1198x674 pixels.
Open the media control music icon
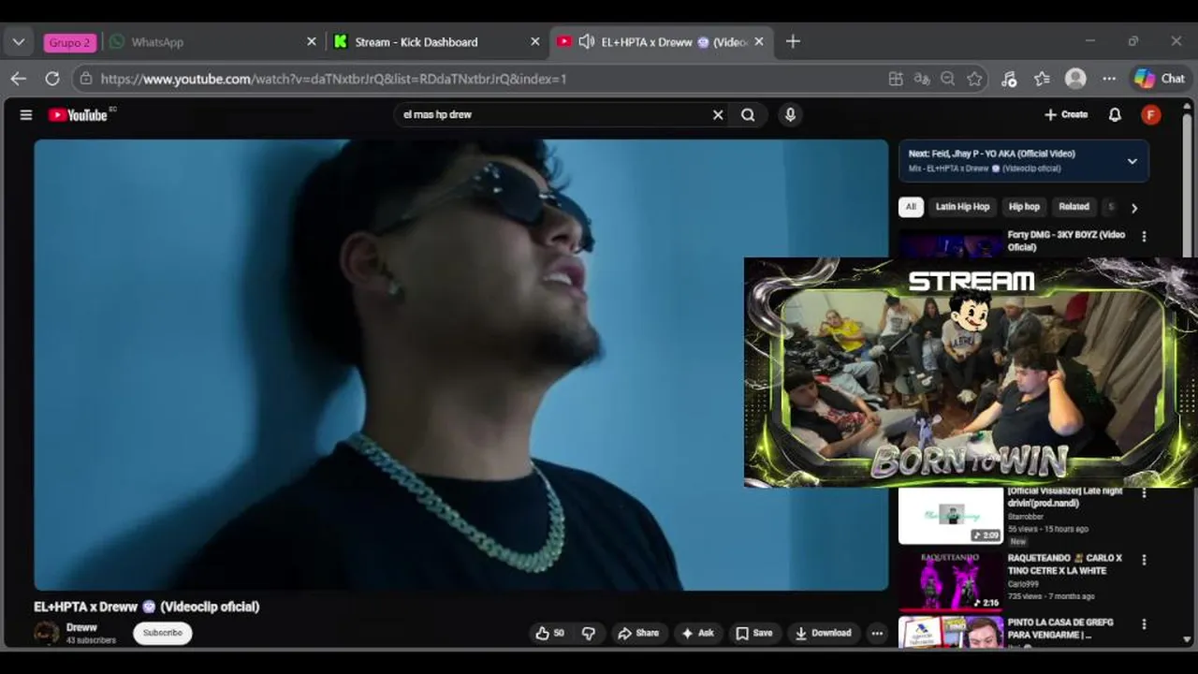(1009, 79)
